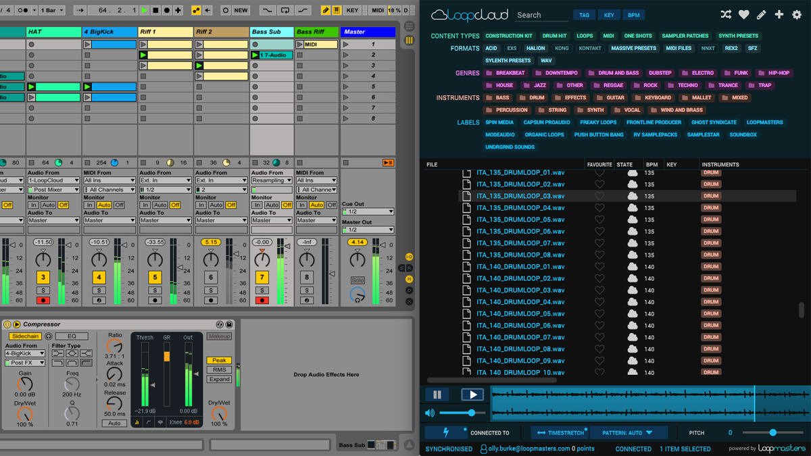Solo track 5 with its S button

tap(155, 290)
